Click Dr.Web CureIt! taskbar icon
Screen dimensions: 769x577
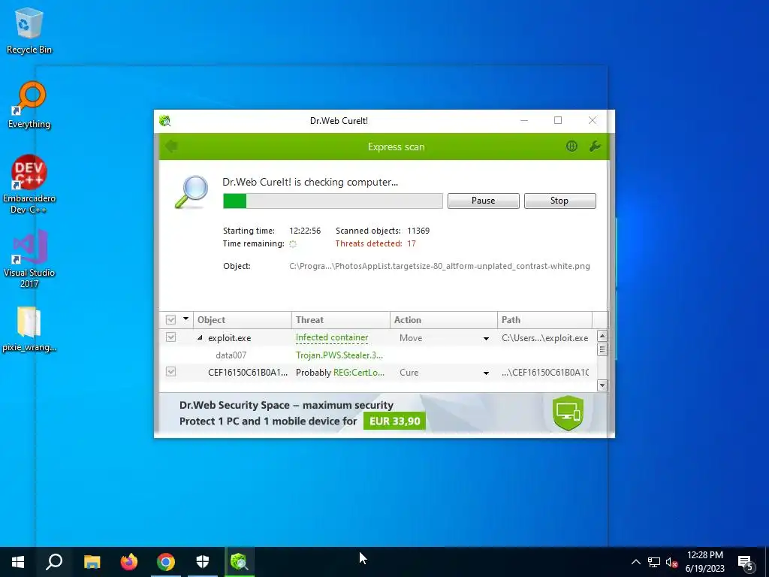pyautogui.click(x=240, y=562)
